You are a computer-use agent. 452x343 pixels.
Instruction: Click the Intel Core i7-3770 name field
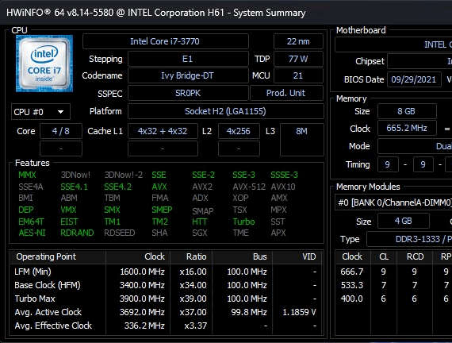click(165, 41)
